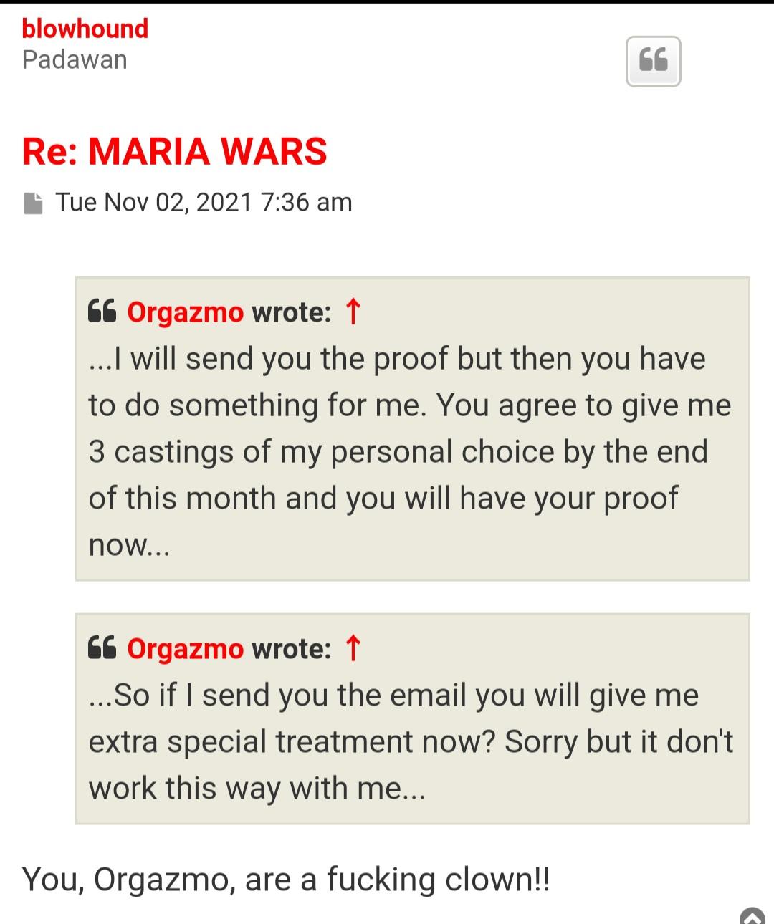Click up arrow in second Orgazmo quote
The image size is (774, 924).
click(x=353, y=648)
